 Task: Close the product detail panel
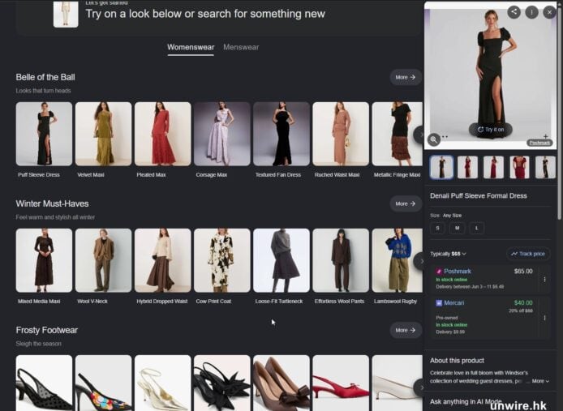coord(549,12)
